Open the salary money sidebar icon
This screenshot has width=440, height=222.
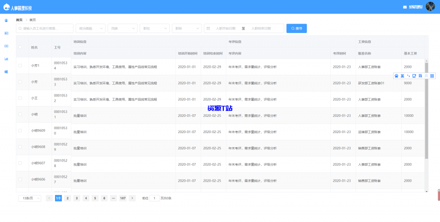(x=6, y=46)
